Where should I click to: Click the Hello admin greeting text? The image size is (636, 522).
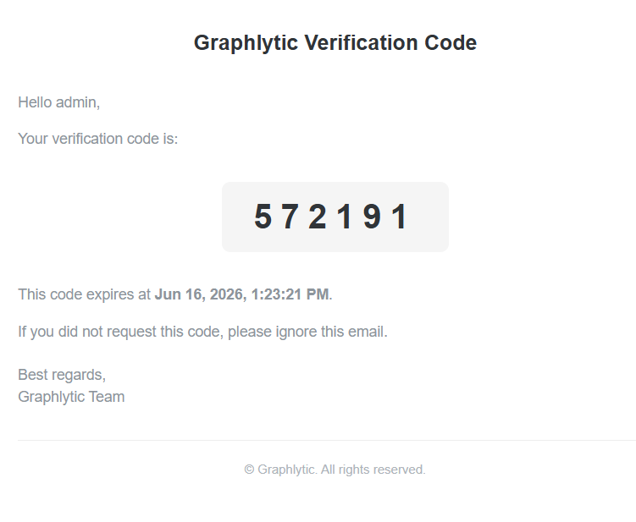click(x=58, y=102)
